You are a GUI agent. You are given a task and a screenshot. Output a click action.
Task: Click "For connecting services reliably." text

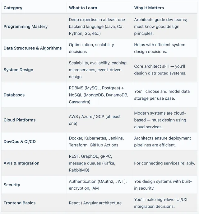pyautogui.click(x=164, y=163)
